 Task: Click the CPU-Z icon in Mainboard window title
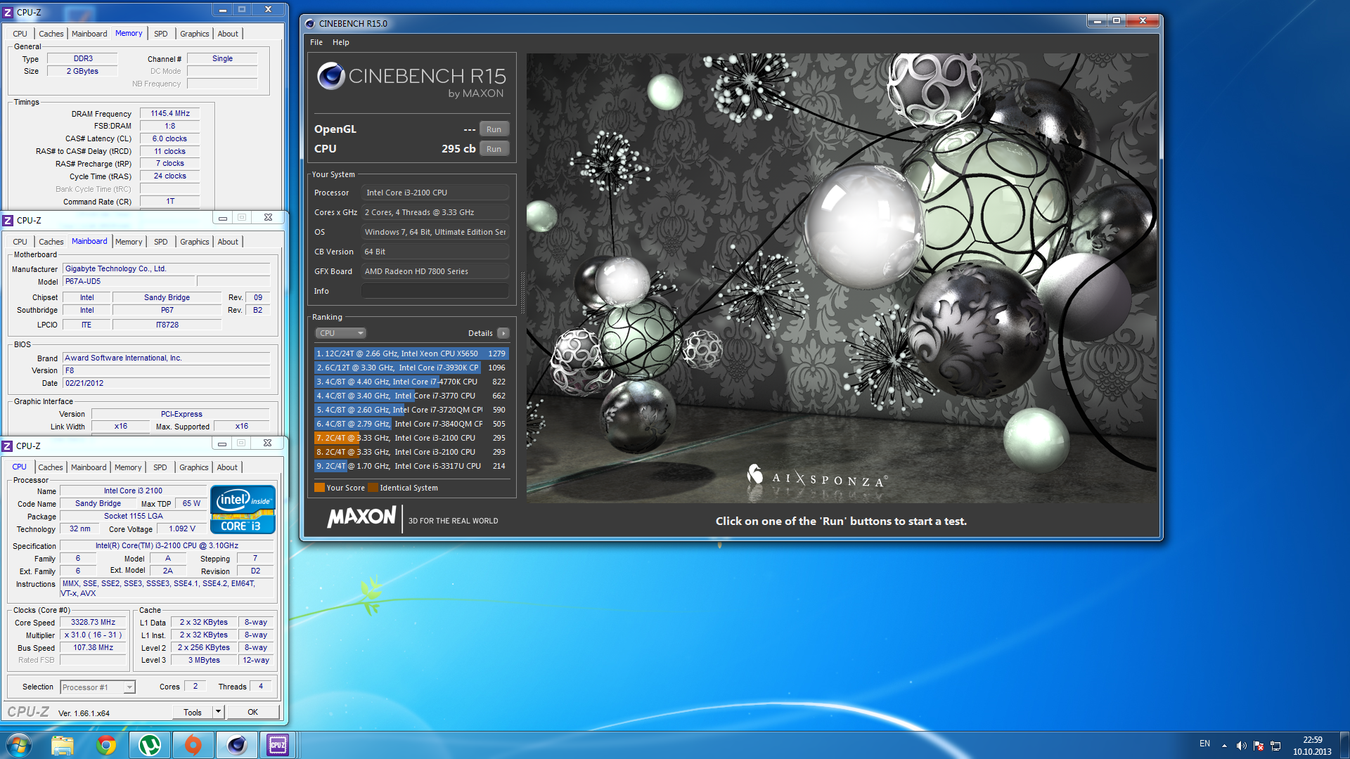click(8, 220)
